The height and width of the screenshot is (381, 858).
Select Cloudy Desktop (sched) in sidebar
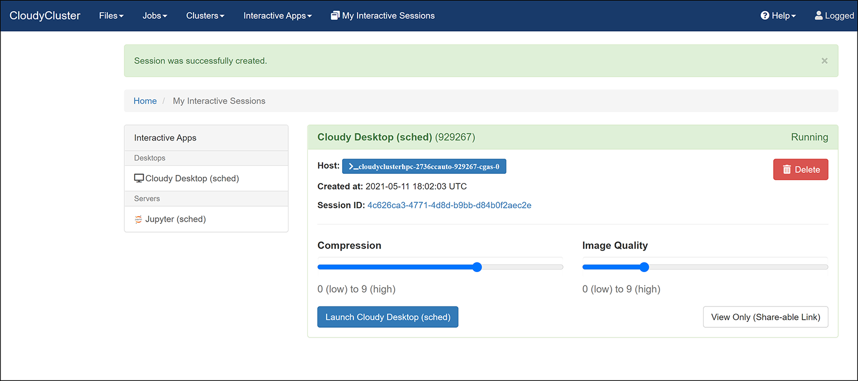point(206,178)
